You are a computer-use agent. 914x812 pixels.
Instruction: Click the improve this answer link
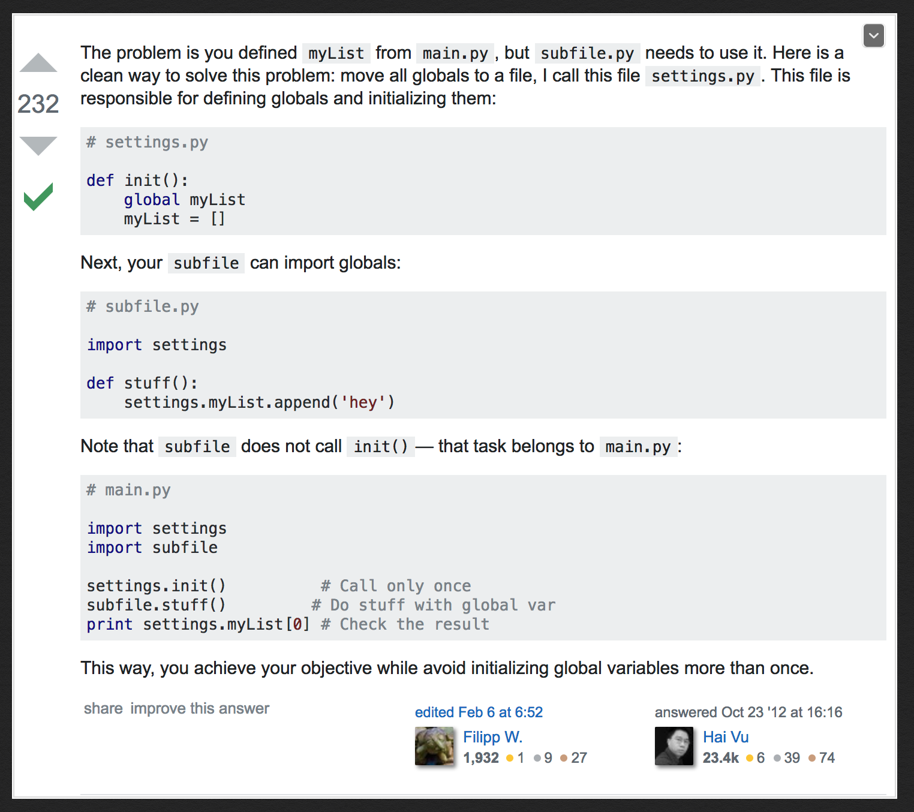coord(200,708)
